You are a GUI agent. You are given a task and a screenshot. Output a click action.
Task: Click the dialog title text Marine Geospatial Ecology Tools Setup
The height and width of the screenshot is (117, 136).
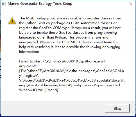(40, 4)
